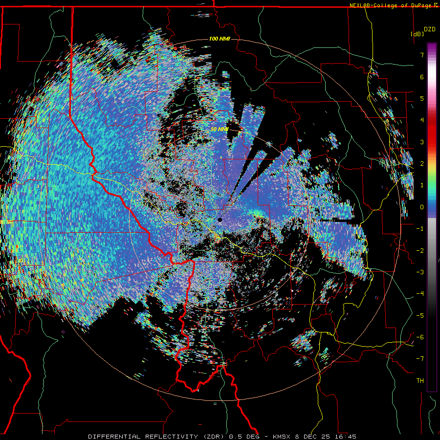Screen dimensions: 440x440
Task: Click the DIFFERENTIAL REFLECTIVITY (ZDR) caption text
Action: [x=157, y=437]
